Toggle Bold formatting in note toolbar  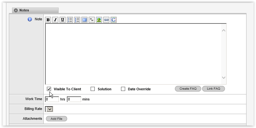point(48,20)
